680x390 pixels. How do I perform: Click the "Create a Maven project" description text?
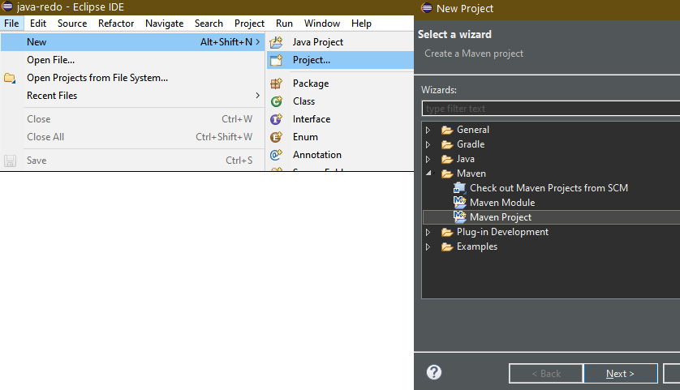tap(474, 54)
